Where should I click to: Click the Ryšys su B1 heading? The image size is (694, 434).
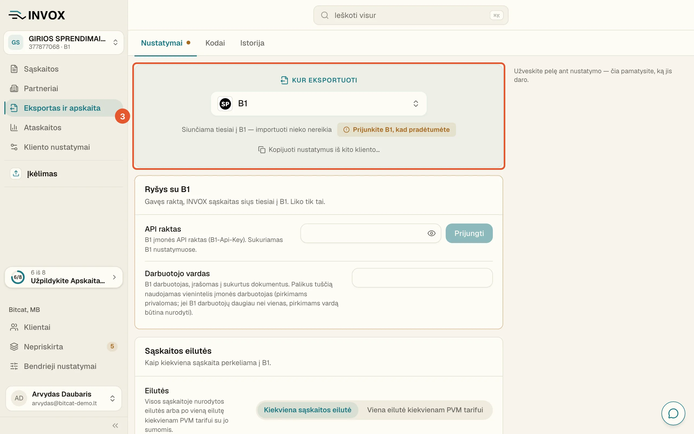pos(167,189)
